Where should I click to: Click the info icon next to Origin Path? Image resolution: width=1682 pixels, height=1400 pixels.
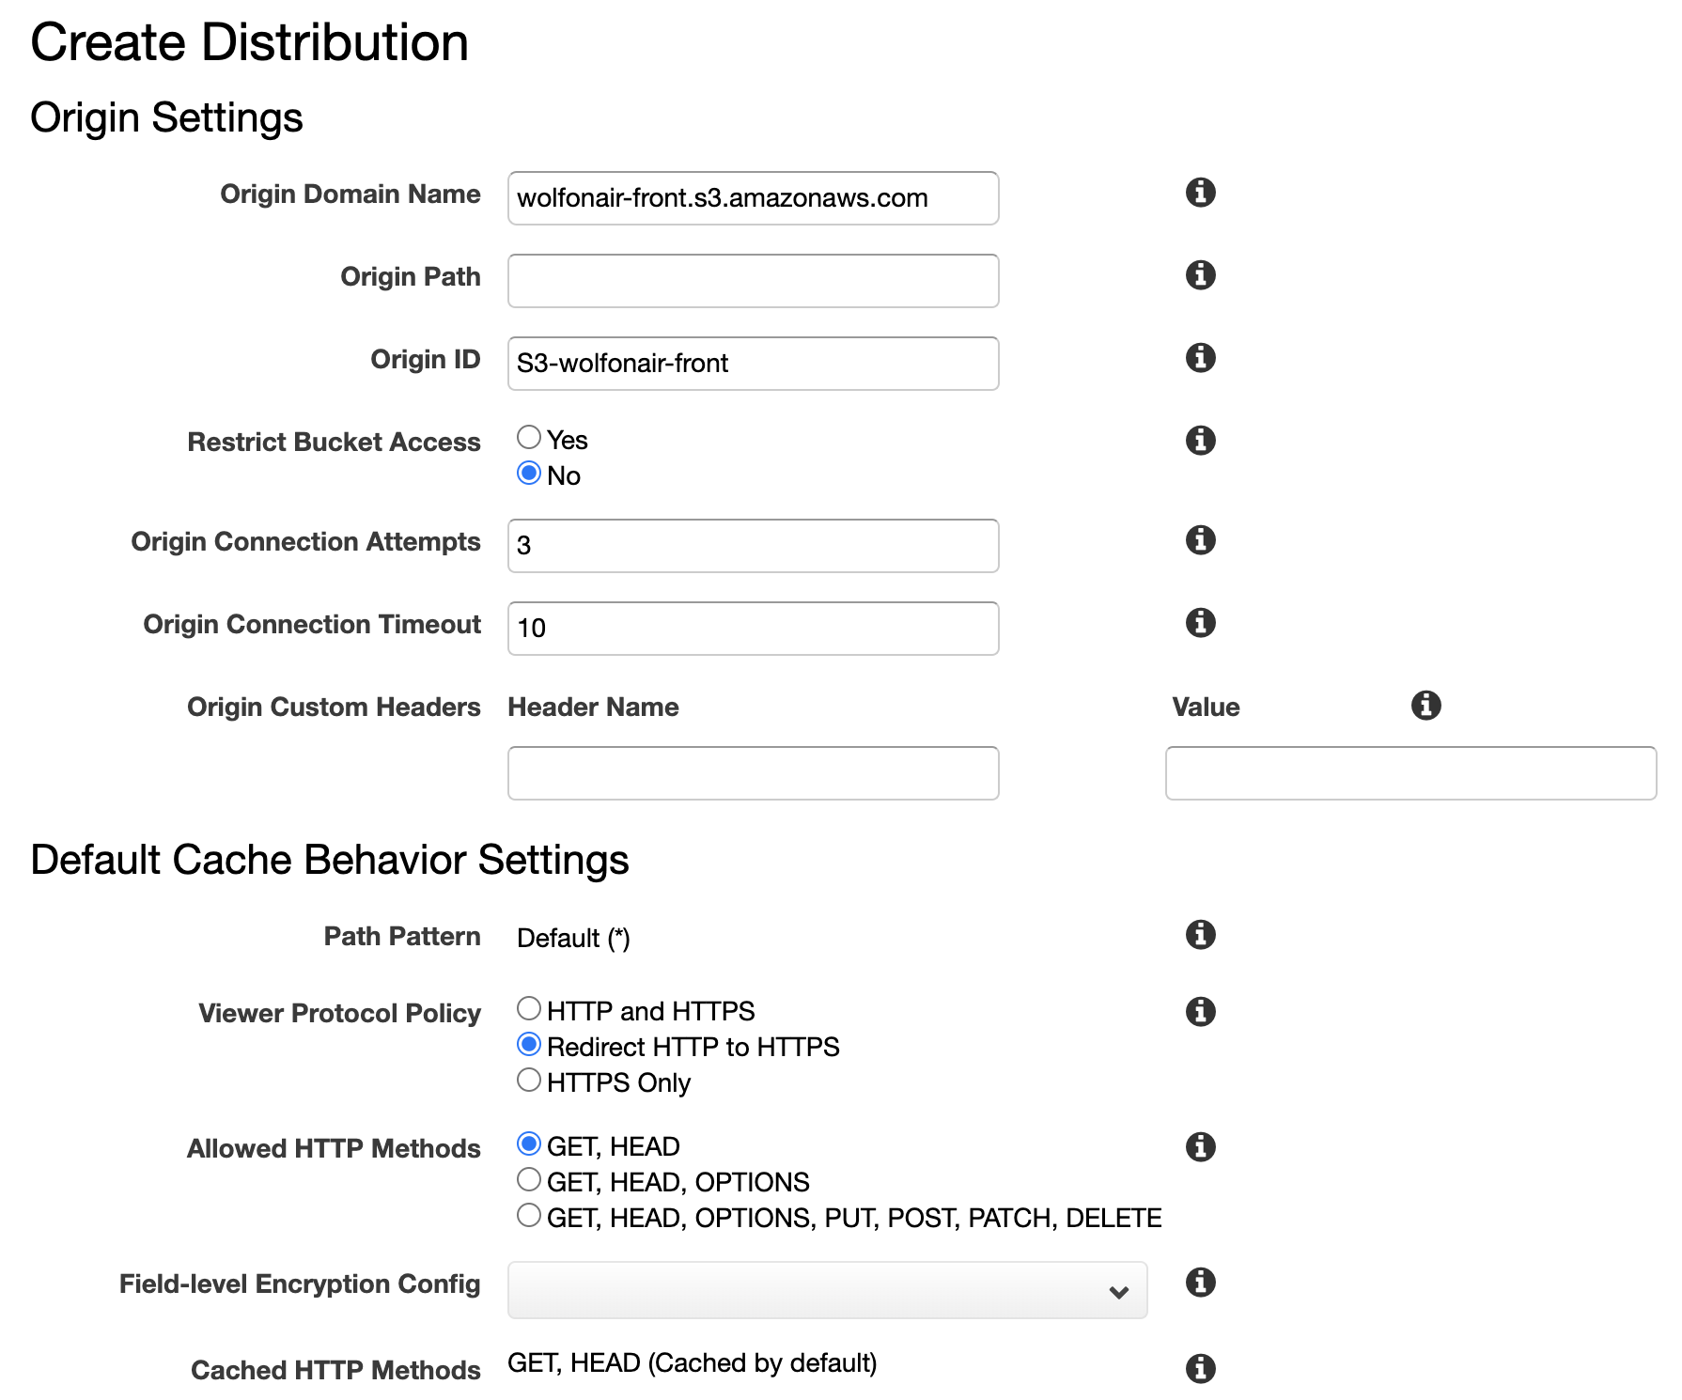pos(1200,275)
